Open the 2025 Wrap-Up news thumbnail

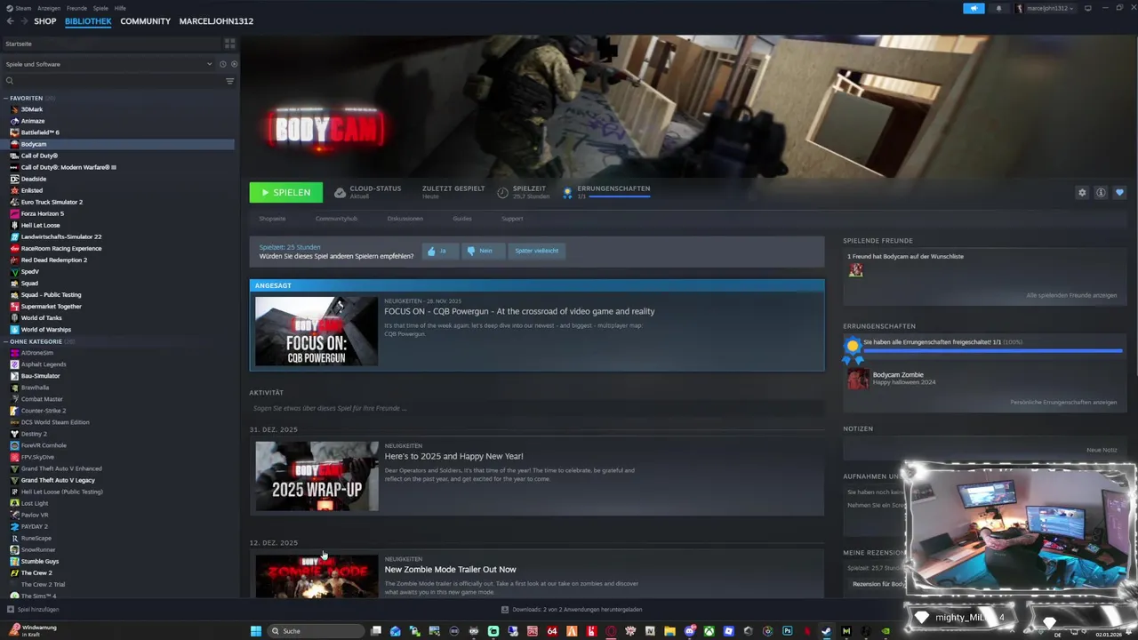coord(317,476)
